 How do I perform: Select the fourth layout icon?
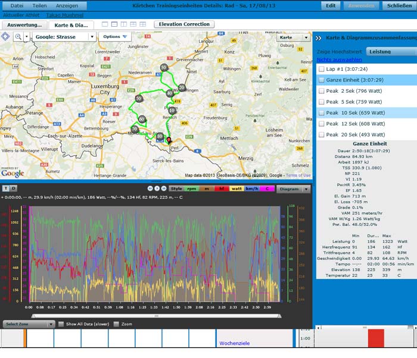click(x=133, y=24)
